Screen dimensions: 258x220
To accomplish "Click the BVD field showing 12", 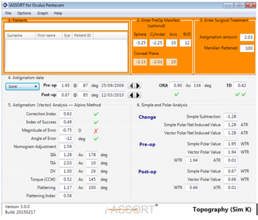I will point(185,43).
